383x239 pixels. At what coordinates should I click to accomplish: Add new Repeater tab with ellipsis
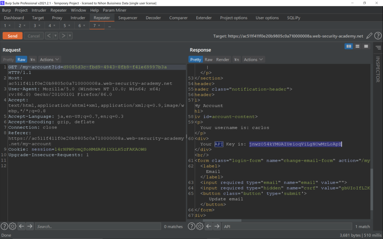pos(109,25)
